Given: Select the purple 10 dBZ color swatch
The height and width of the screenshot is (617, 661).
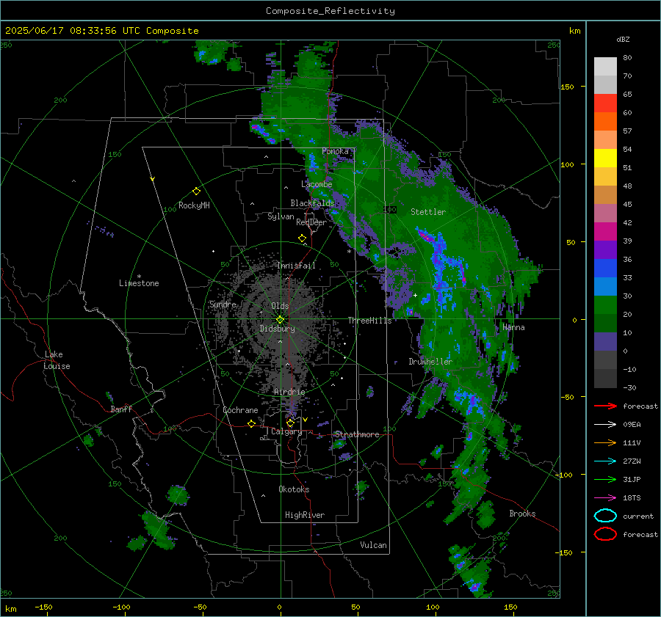Looking at the screenshot, I should pos(605,342).
